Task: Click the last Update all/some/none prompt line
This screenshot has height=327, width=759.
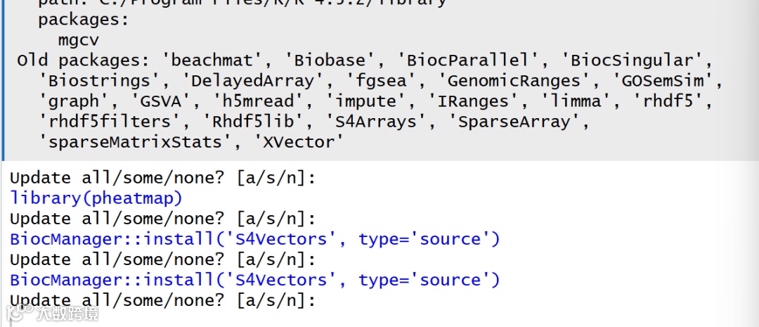Action: point(162,300)
